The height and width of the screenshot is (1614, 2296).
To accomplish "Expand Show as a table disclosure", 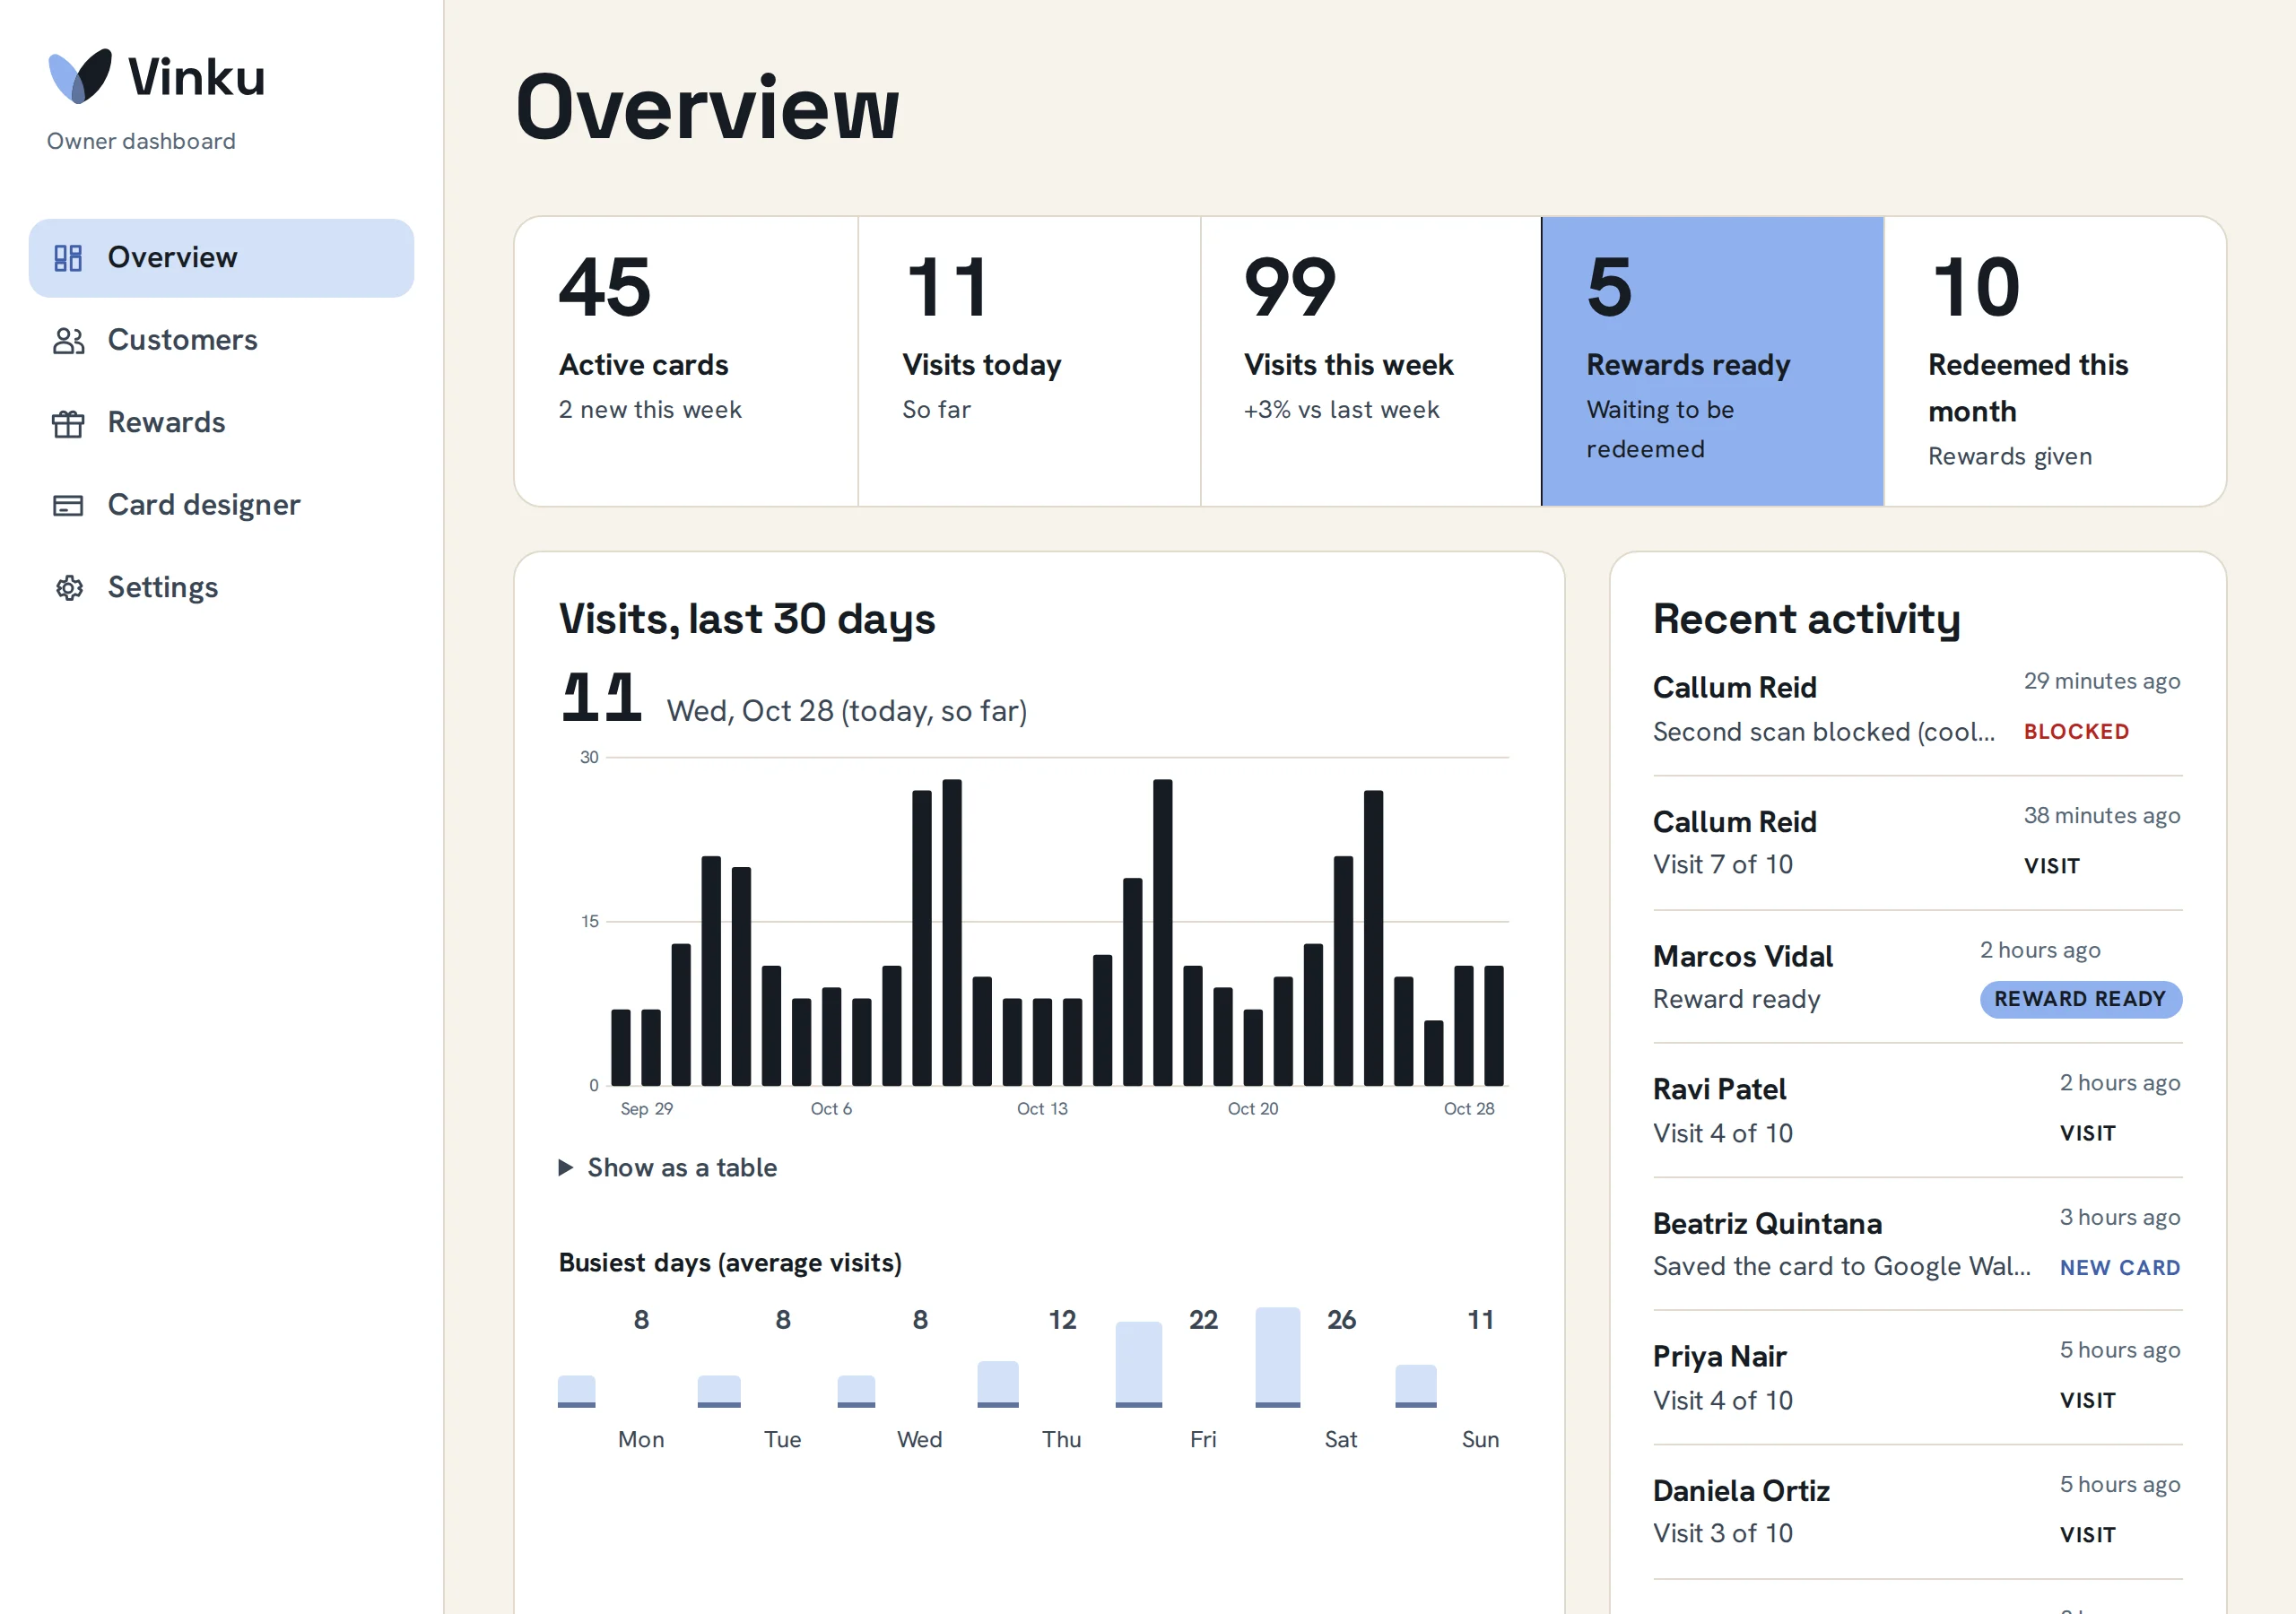I will click(667, 1168).
